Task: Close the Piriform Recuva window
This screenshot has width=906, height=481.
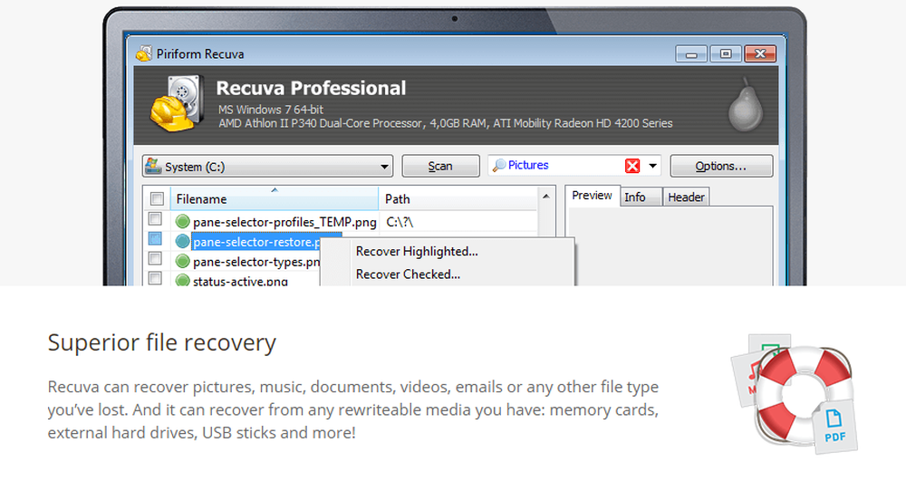Action: coord(760,53)
